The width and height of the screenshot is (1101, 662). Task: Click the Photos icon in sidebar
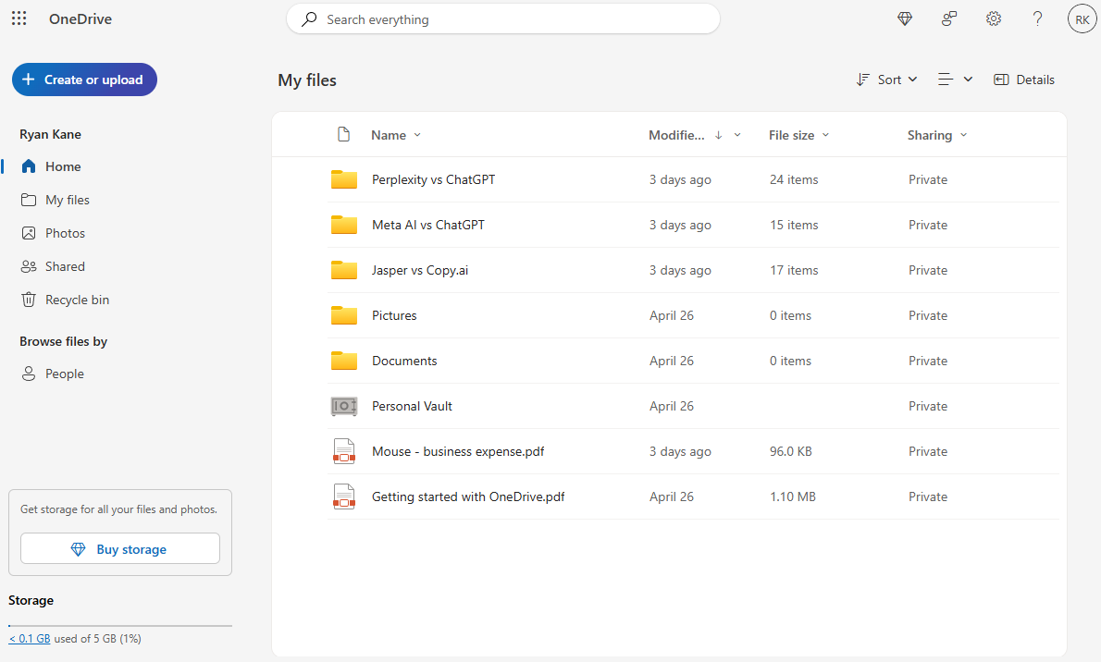tap(28, 233)
